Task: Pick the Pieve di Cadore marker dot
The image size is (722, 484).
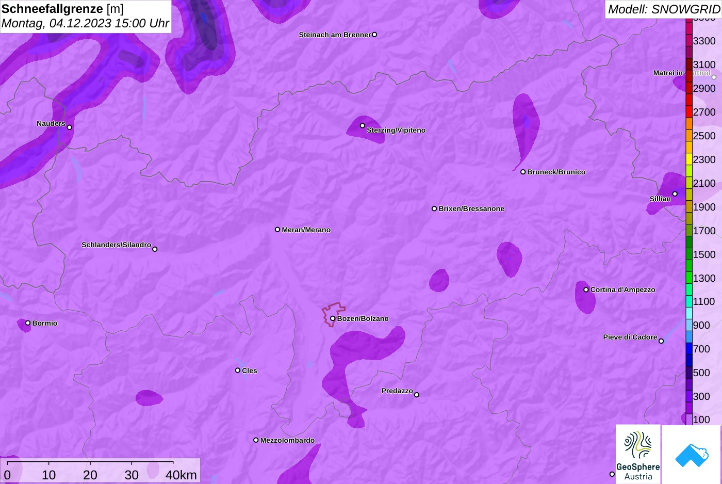Action: pyautogui.click(x=661, y=341)
